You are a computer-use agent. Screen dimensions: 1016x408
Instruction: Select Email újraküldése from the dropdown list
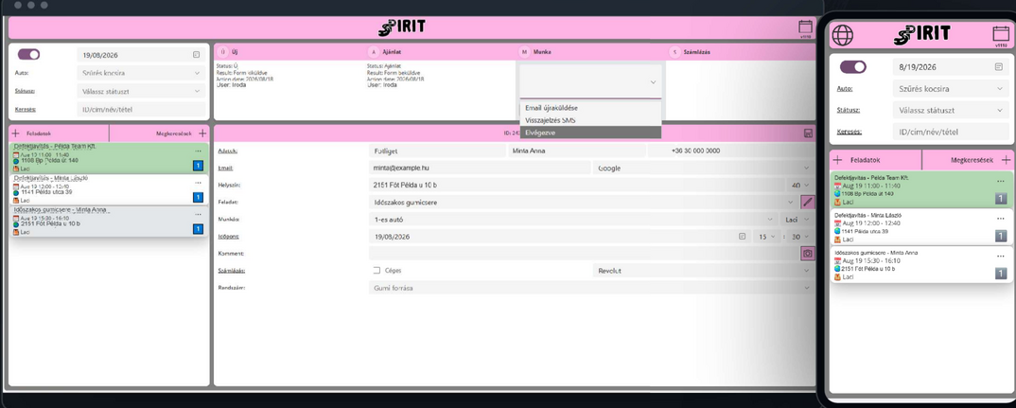(x=590, y=108)
